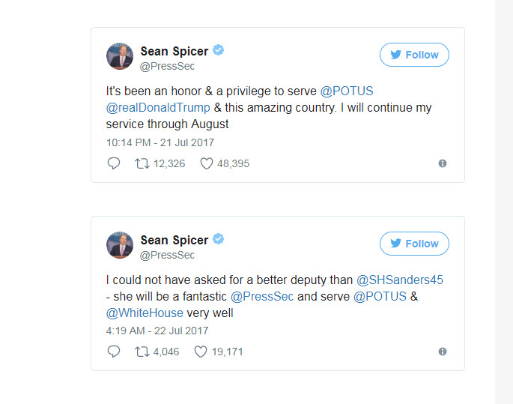
Task: Like the tweet with 19,171 likes
Action: (201, 352)
